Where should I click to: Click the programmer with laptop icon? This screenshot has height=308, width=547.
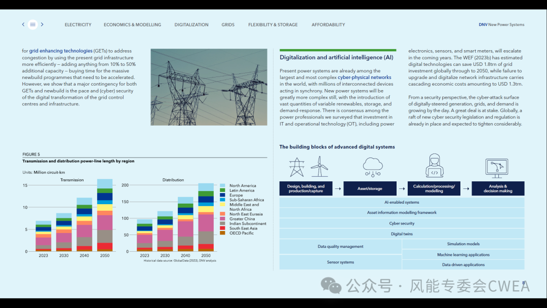click(435, 166)
